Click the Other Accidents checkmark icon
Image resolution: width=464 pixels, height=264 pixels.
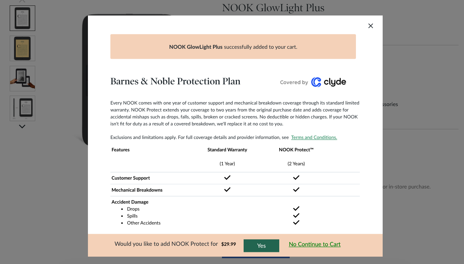[296, 223]
